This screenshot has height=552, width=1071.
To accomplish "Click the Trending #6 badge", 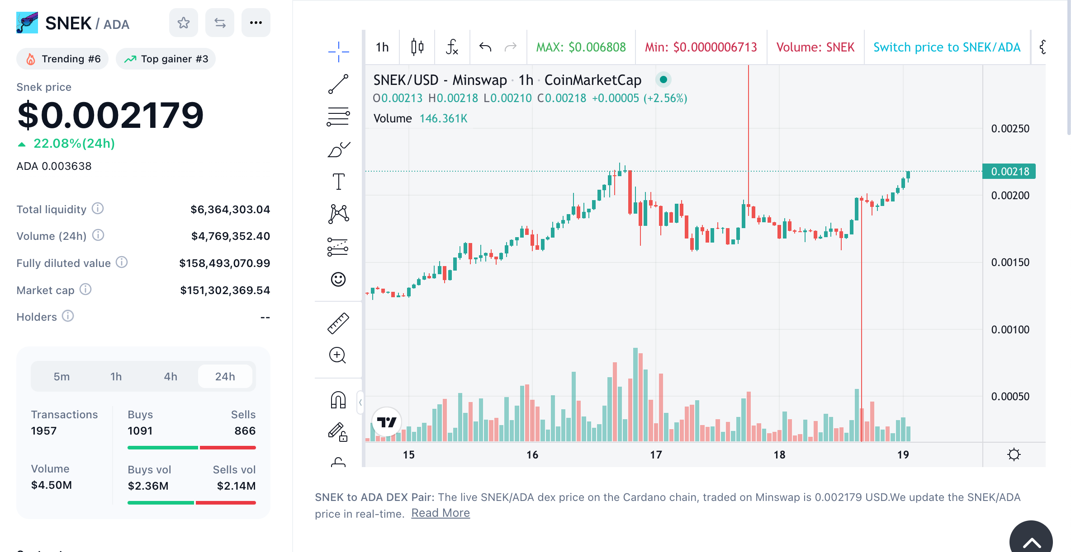I will click(x=62, y=59).
